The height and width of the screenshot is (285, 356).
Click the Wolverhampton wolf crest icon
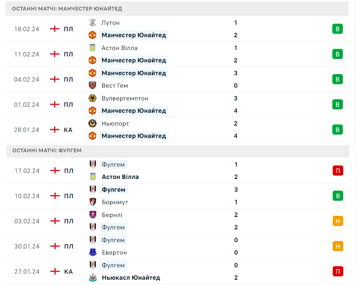[x=92, y=98]
